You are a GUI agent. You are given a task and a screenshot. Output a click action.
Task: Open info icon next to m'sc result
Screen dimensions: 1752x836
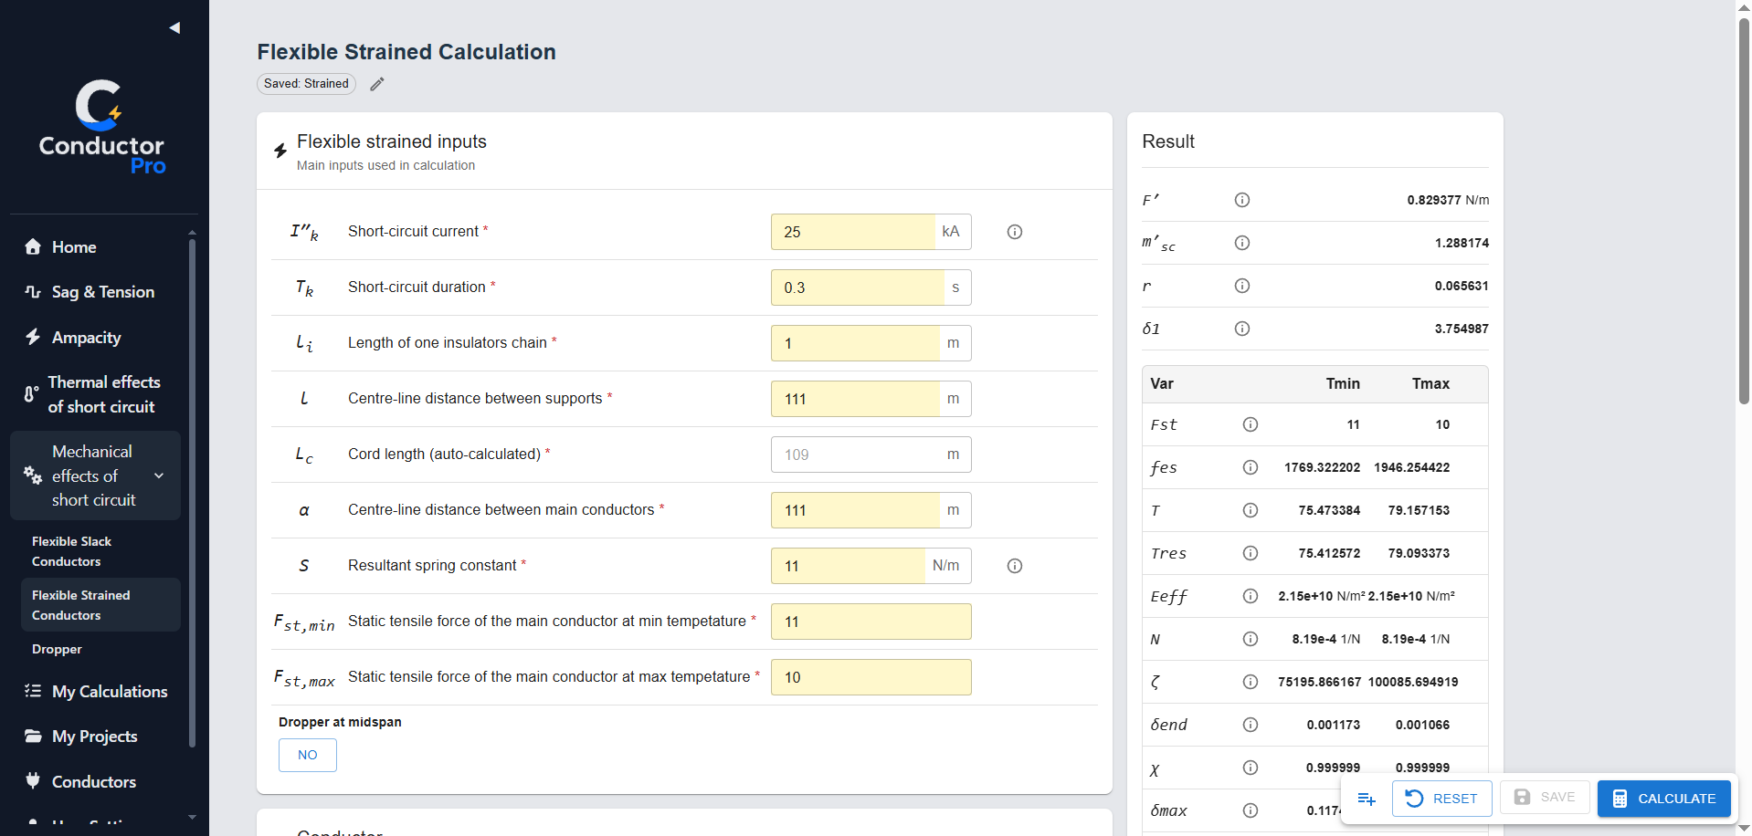[1242, 243]
